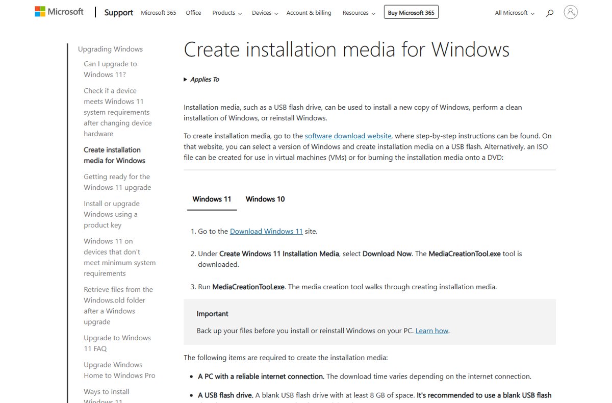Click the Buy Microsoft 365 button
612x403 pixels.
coord(411,13)
